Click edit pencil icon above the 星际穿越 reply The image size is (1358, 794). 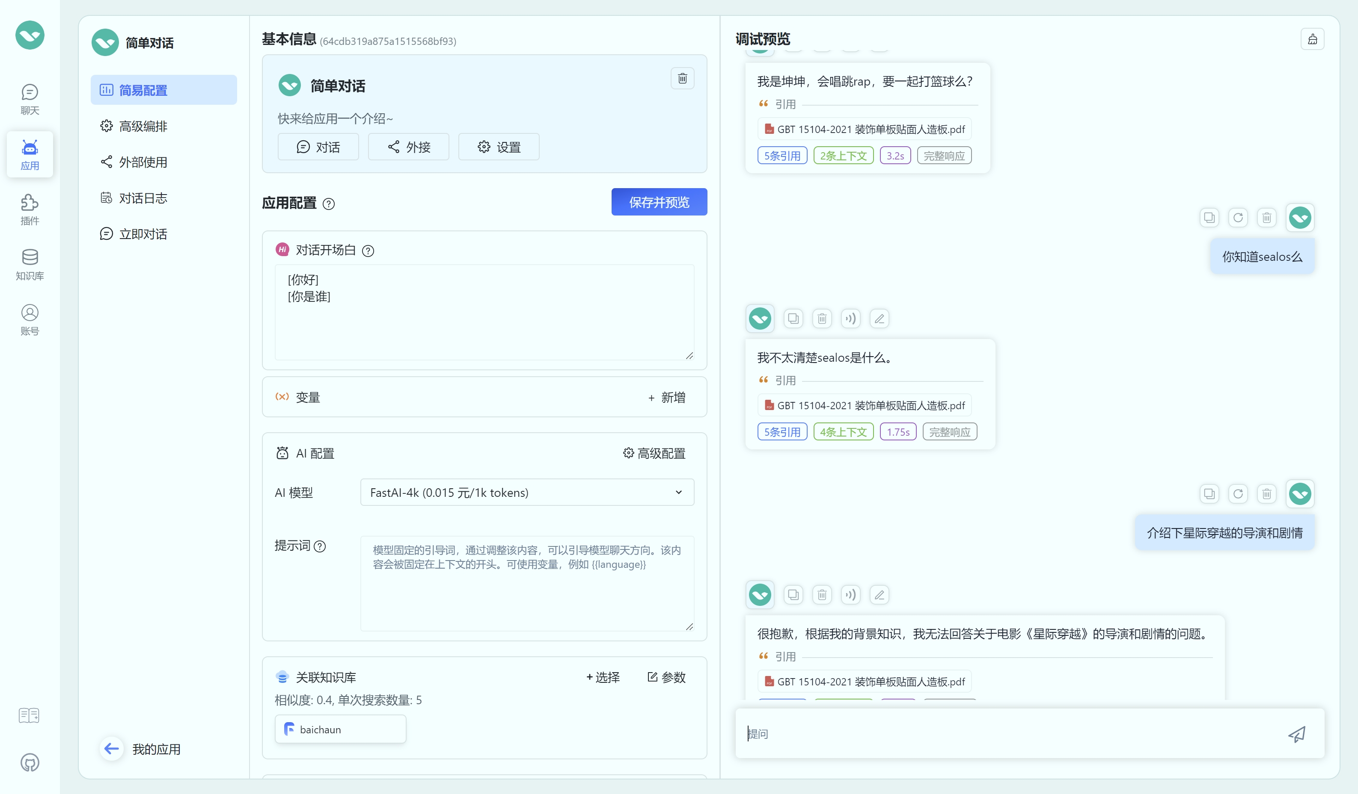879,595
